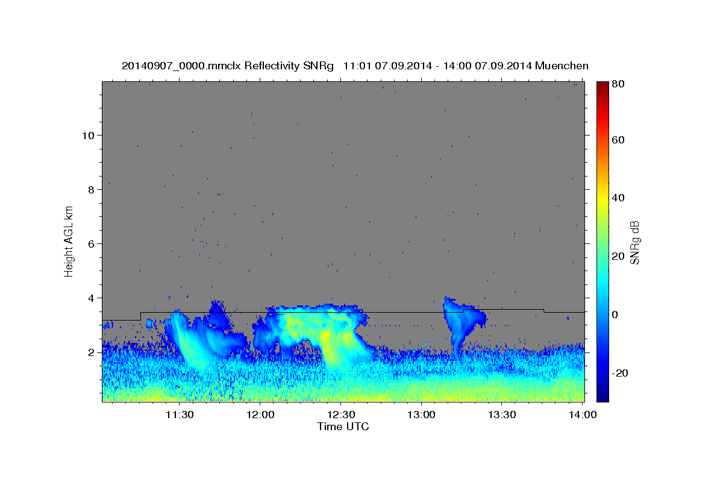Click the height tick label '6'

point(92,243)
